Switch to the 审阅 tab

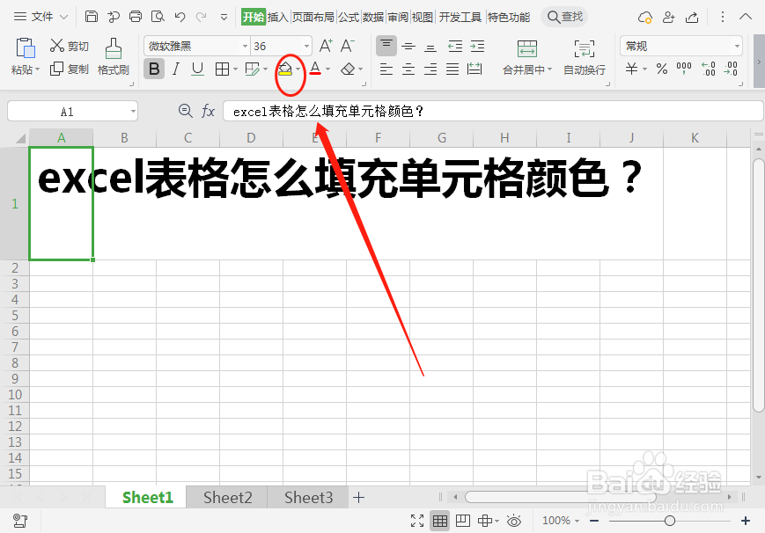click(398, 17)
